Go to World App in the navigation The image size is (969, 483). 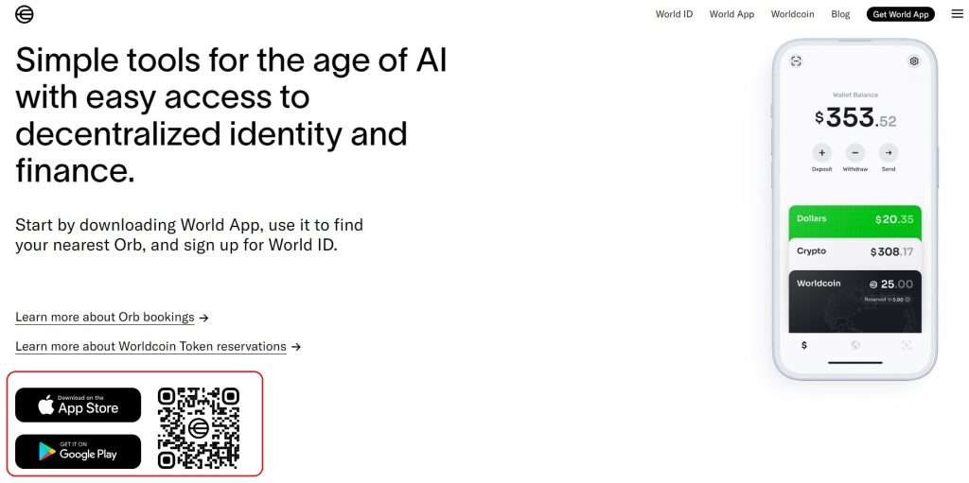tap(731, 14)
